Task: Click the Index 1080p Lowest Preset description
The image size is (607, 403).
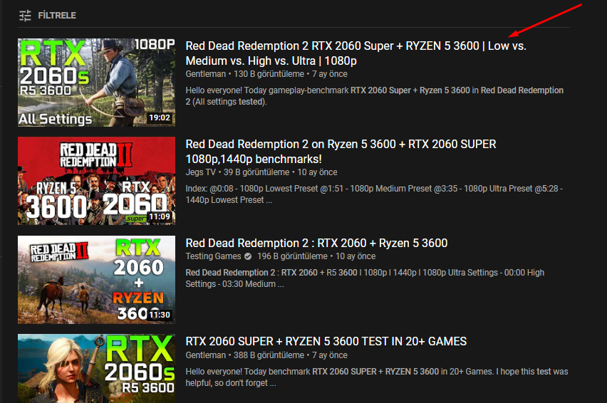Action: click(x=374, y=194)
